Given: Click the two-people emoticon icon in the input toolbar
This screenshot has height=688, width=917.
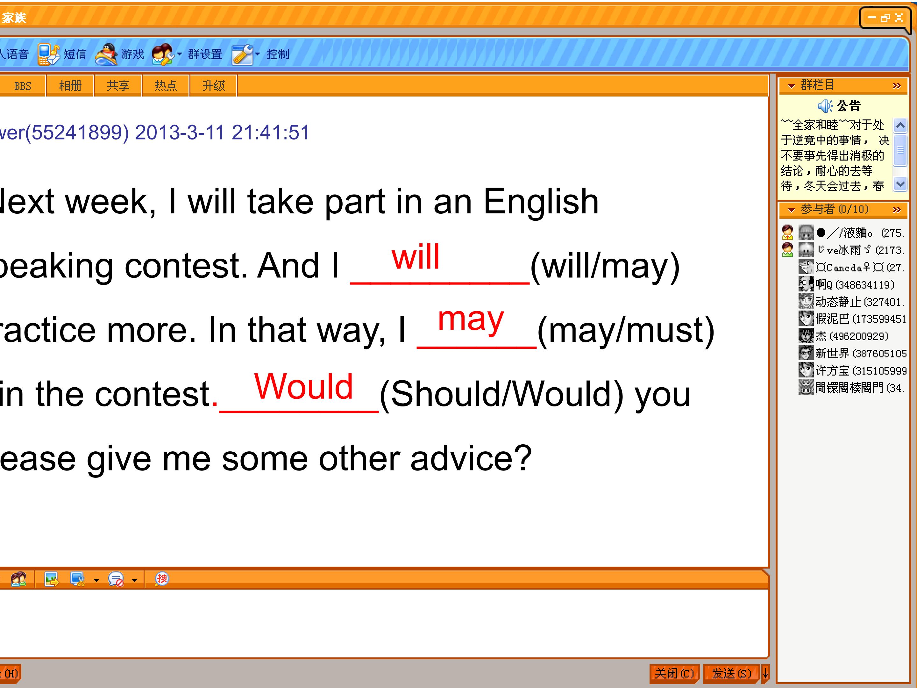Looking at the screenshot, I should (18, 578).
